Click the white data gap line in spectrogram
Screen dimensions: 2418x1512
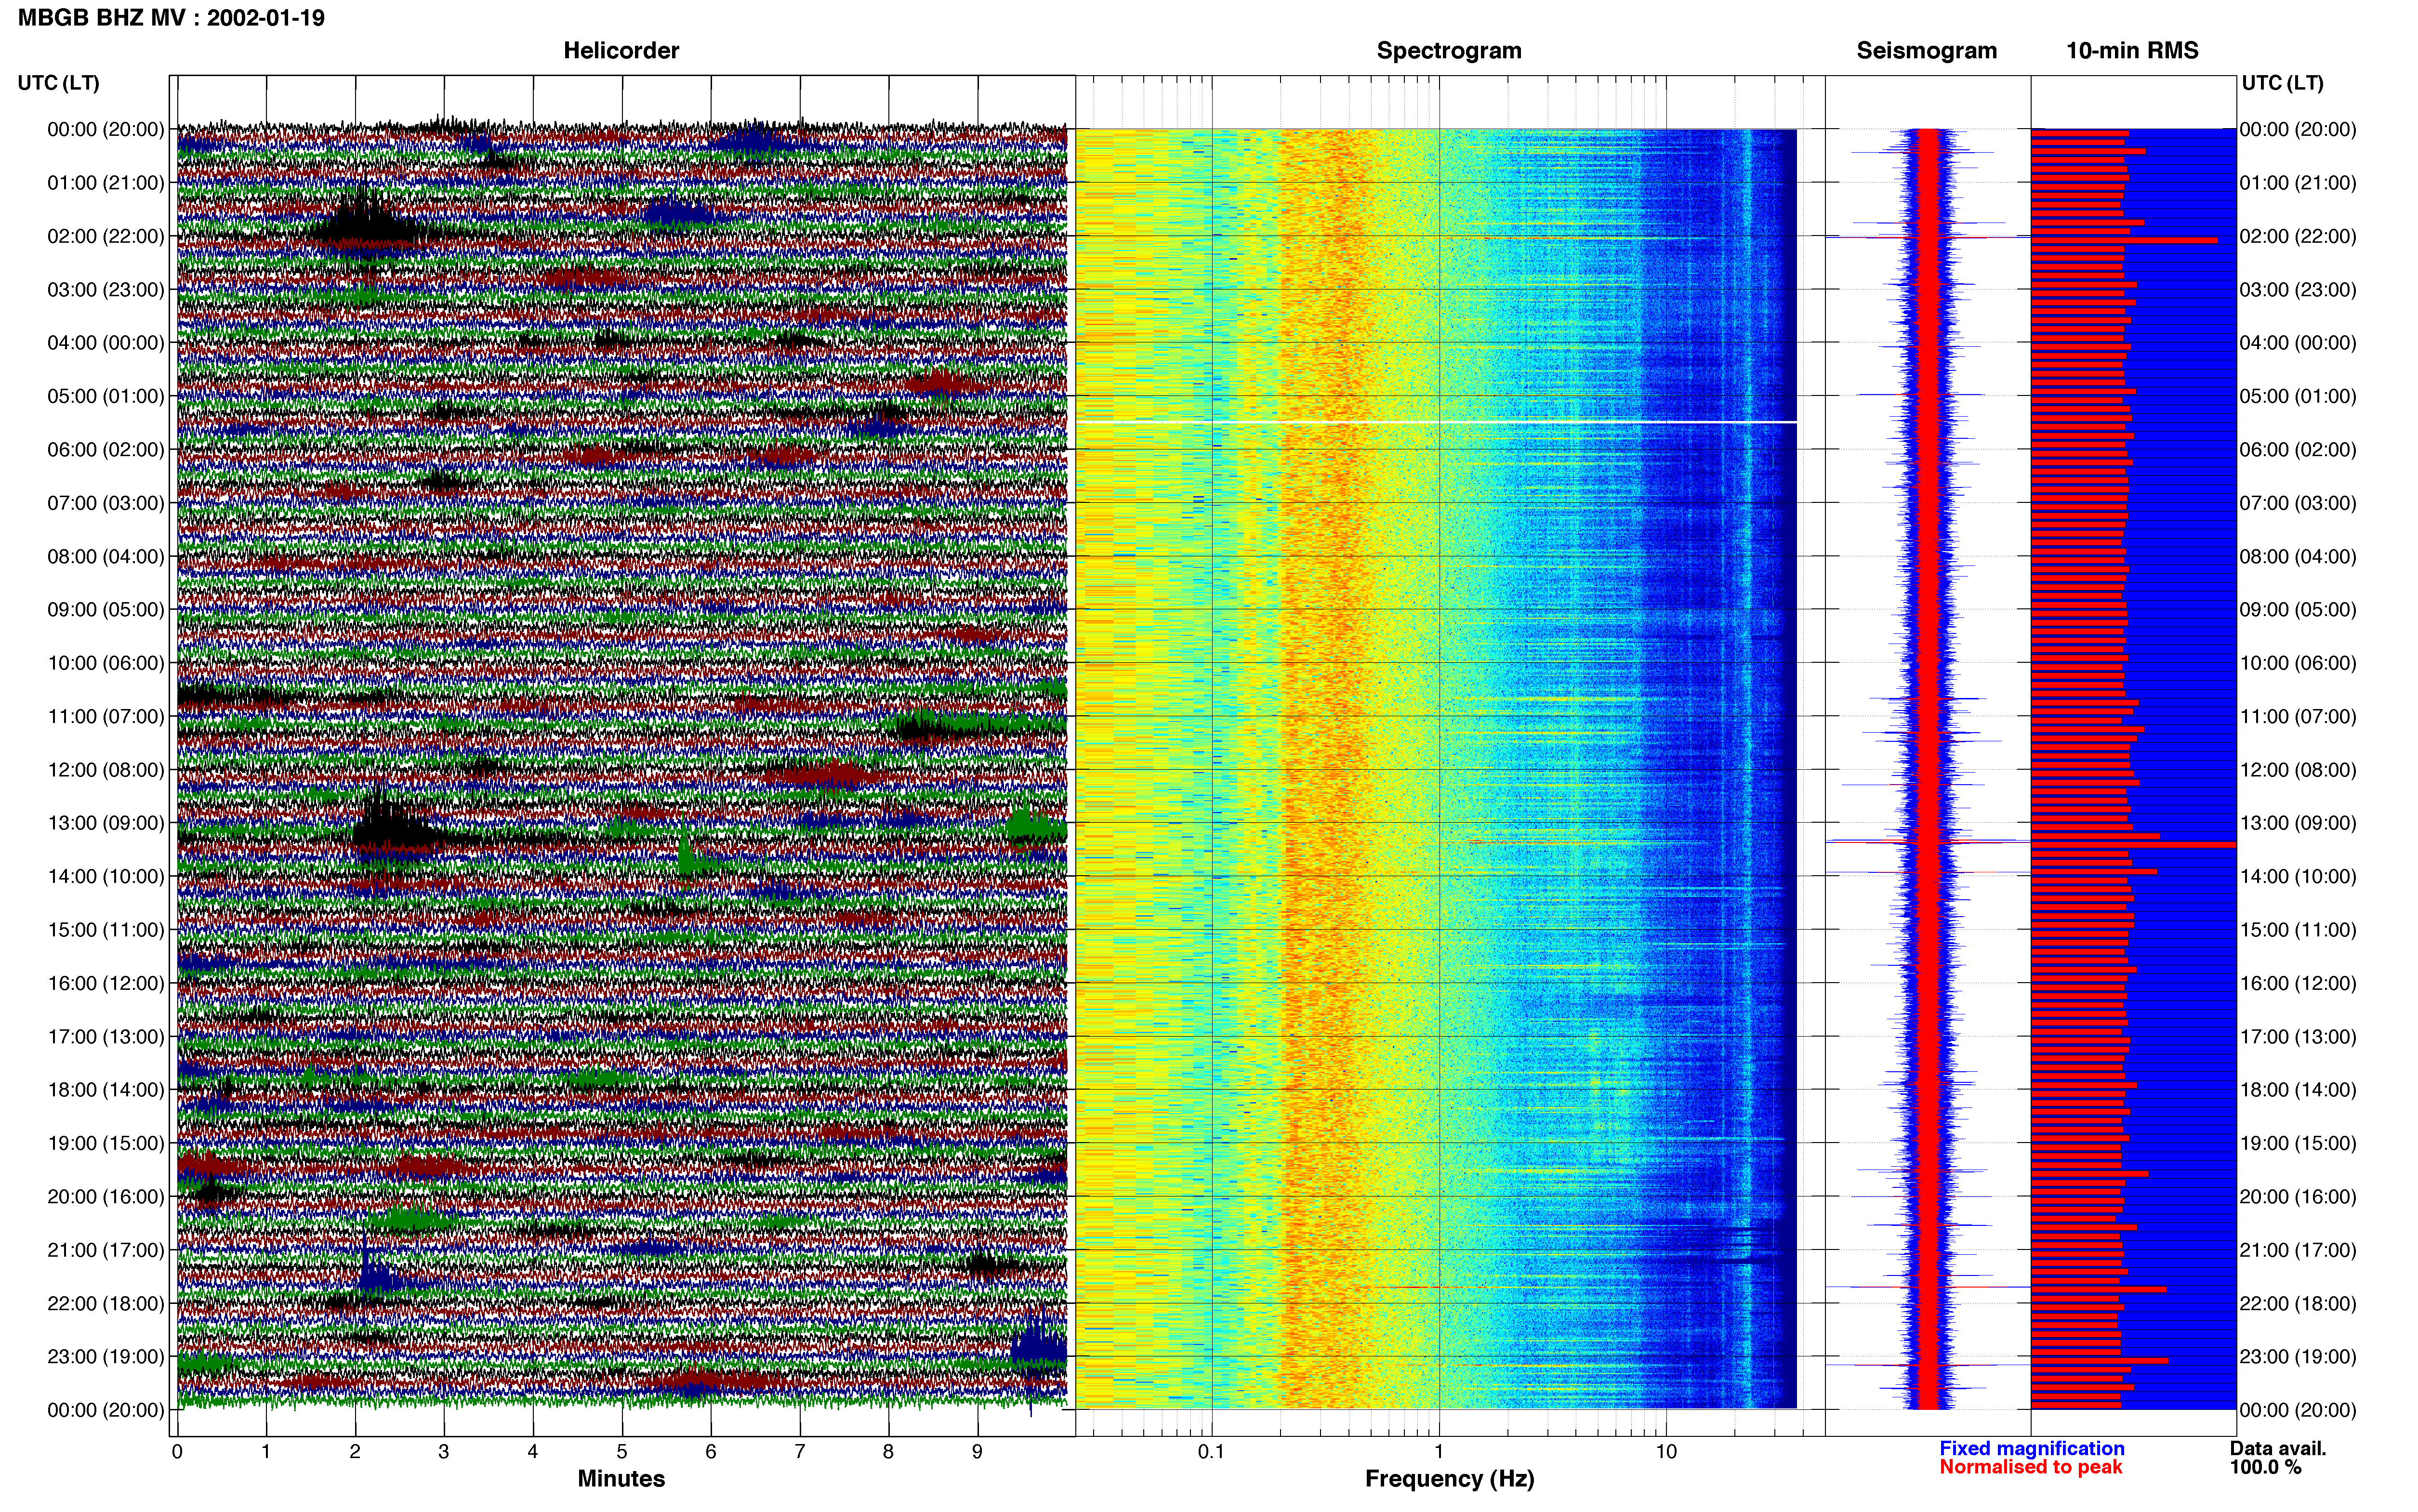click(1436, 422)
